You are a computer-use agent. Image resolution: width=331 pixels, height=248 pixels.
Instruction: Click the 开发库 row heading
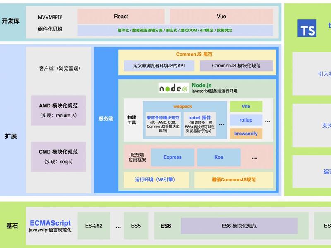[11, 21]
